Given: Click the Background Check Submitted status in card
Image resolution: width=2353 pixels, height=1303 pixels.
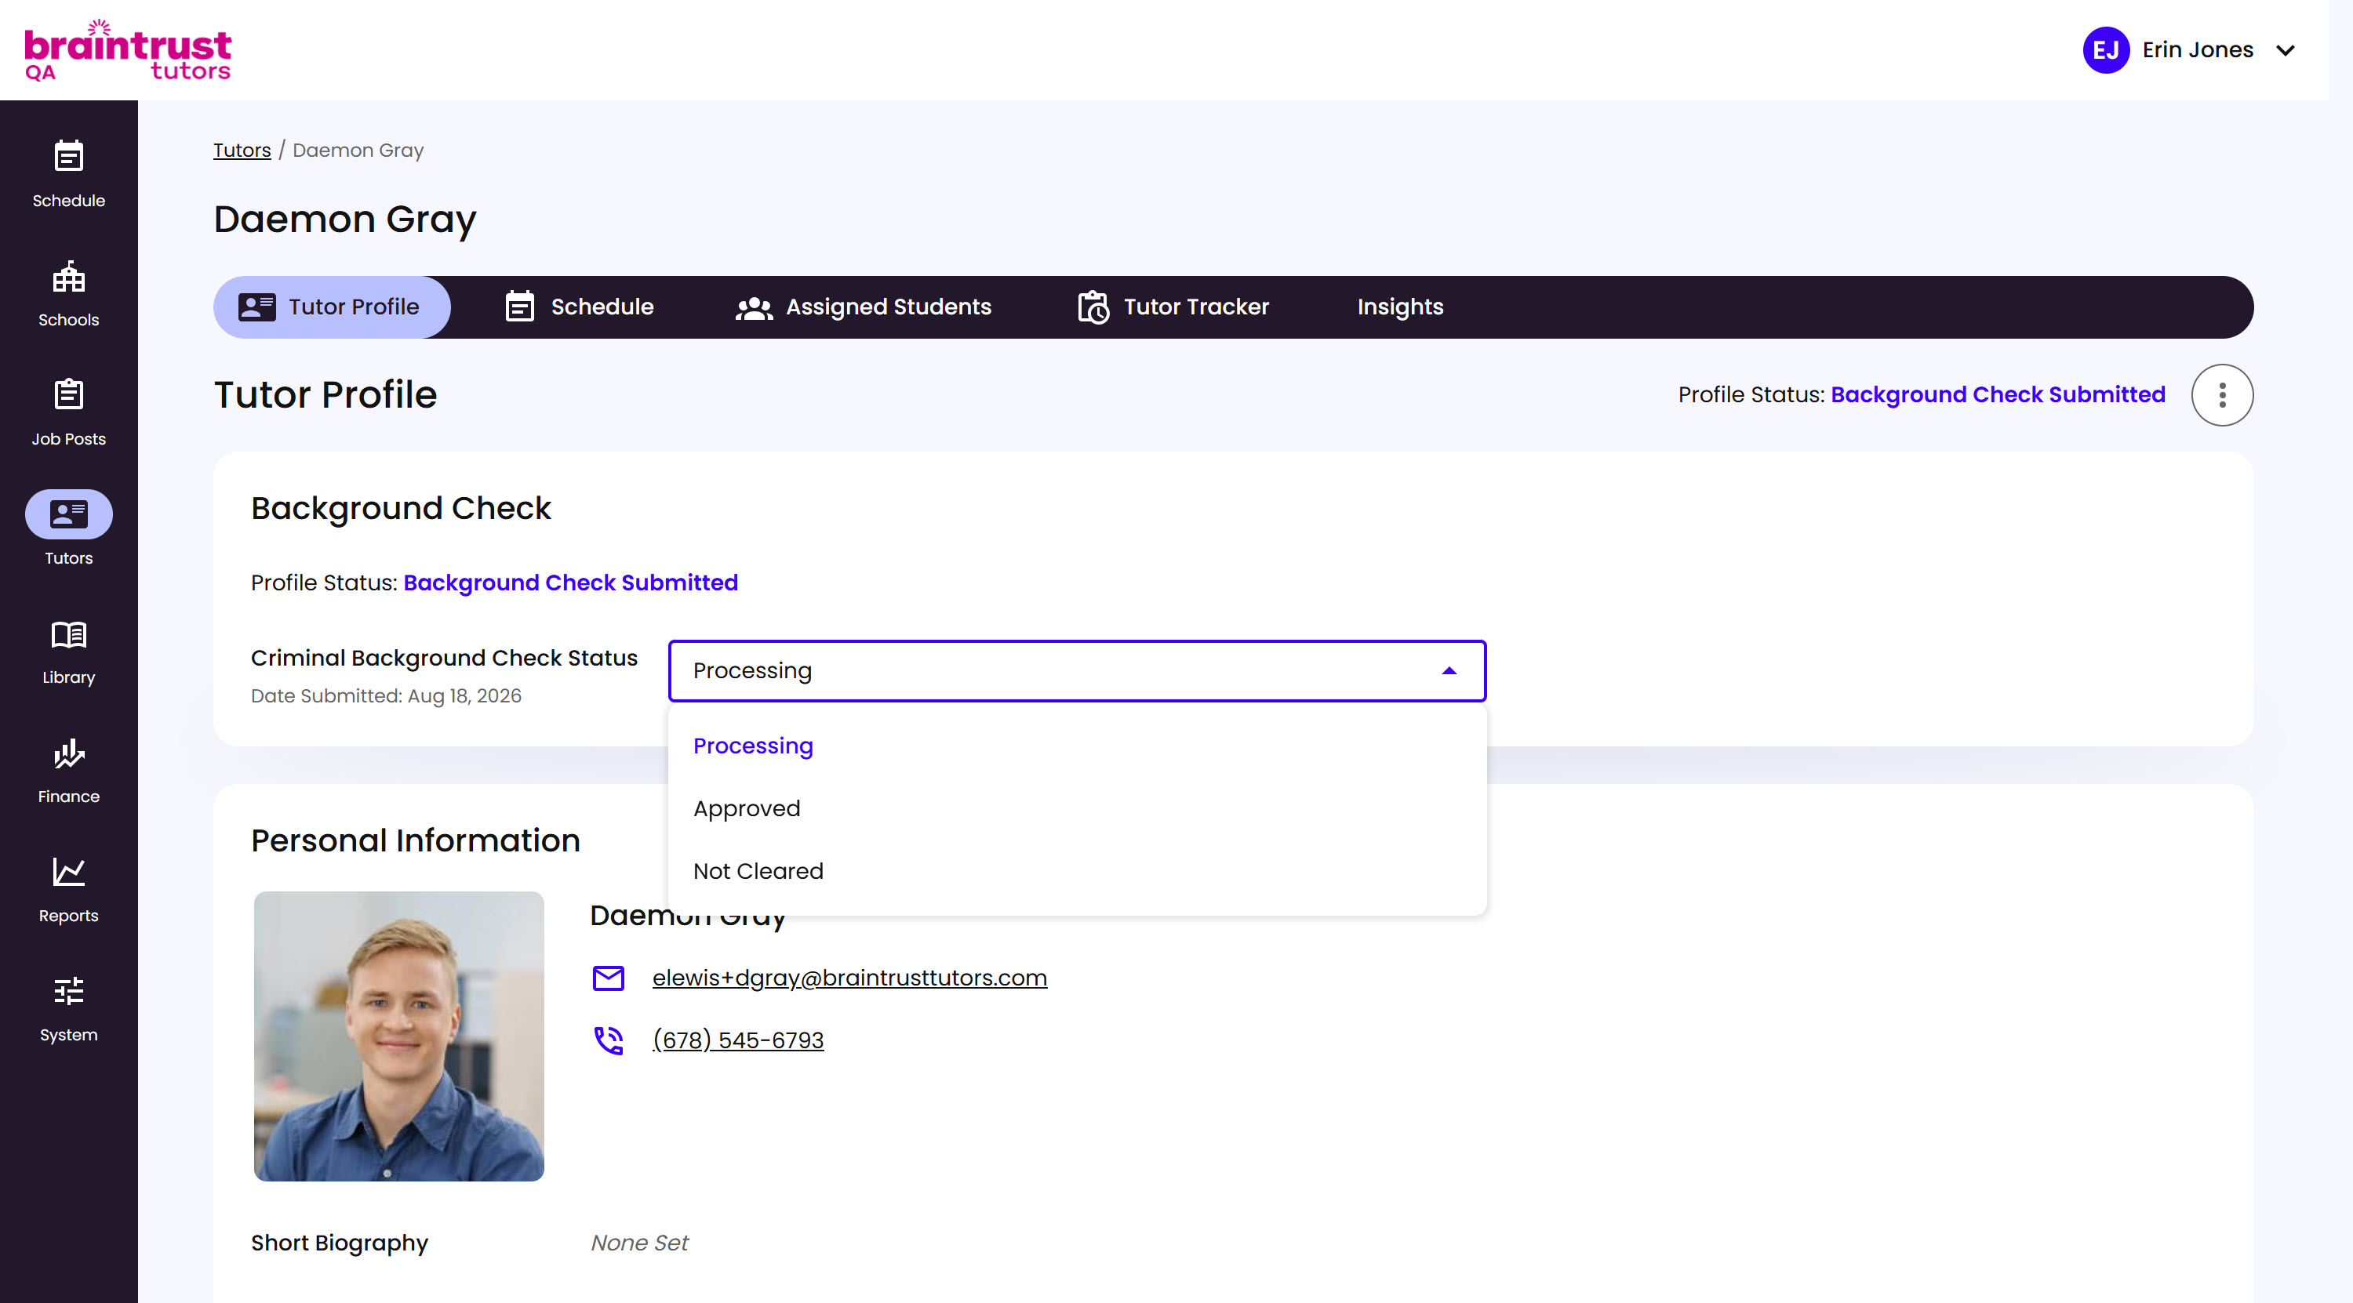Looking at the screenshot, I should 571,583.
